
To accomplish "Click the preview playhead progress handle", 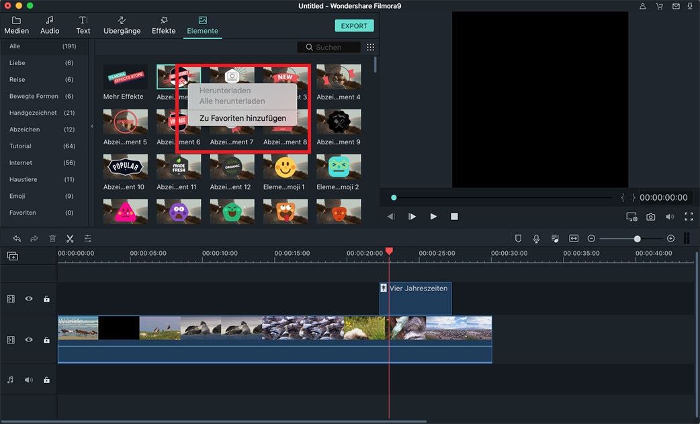I will coord(394,197).
